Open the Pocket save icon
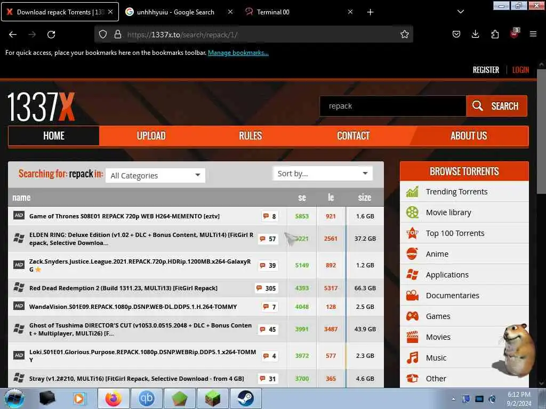Viewport: 546px width, 409px height. tap(456, 35)
